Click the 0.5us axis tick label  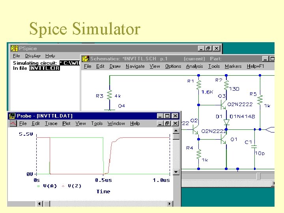coord(103,180)
